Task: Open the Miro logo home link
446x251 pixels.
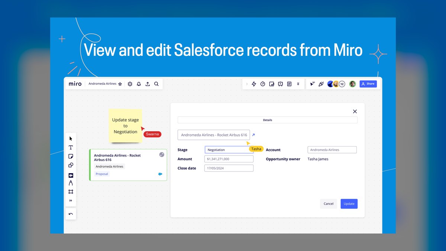Action: pyautogui.click(x=75, y=84)
